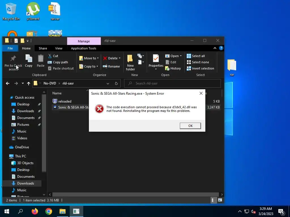Open pinned Documents under Quick access
290x217 pixels.
point(26,118)
